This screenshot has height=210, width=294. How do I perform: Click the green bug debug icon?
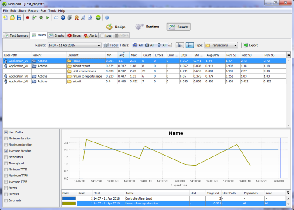41,17
